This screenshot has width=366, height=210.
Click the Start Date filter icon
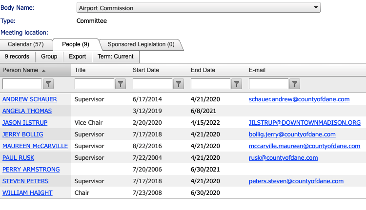[179, 84]
